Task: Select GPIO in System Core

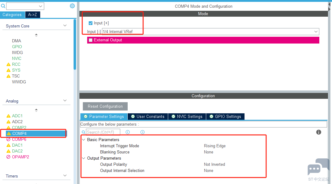Action: point(17,47)
